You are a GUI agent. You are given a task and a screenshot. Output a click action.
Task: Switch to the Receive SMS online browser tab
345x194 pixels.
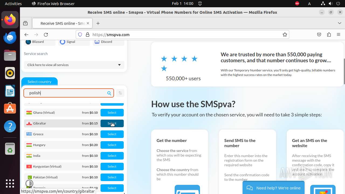coord(62,23)
